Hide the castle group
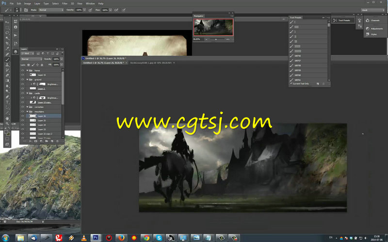The height and width of the screenshot is (242, 388). click(22, 93)
